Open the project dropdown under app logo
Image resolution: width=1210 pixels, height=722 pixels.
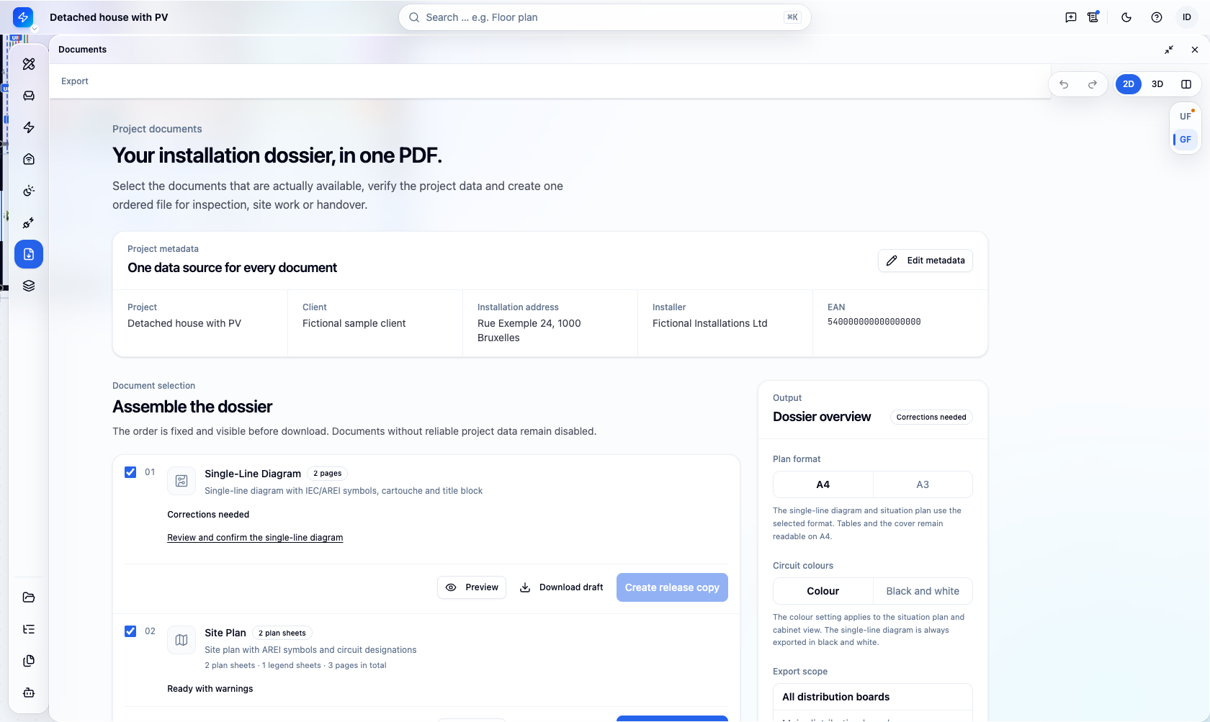pos(34,29)
